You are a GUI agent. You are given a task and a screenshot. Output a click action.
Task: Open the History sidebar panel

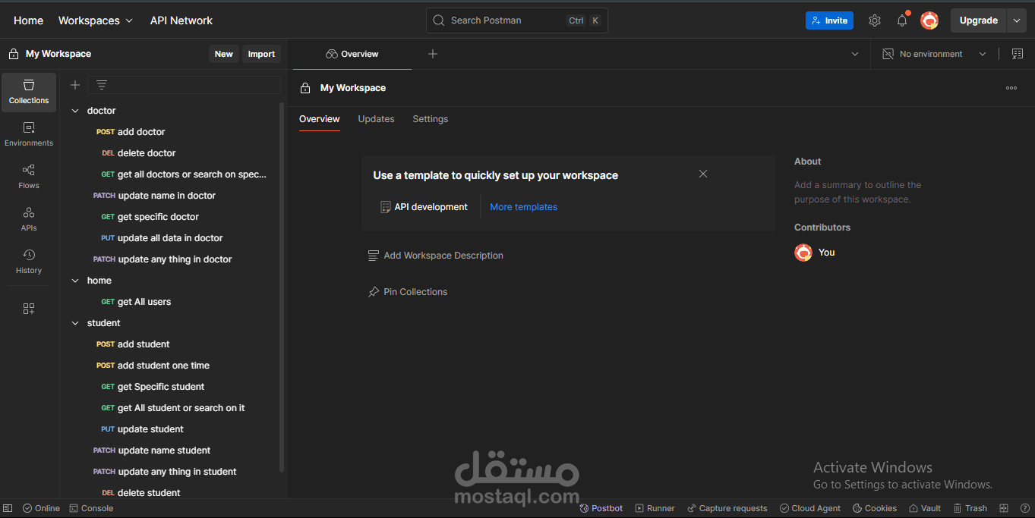(28, 261)
